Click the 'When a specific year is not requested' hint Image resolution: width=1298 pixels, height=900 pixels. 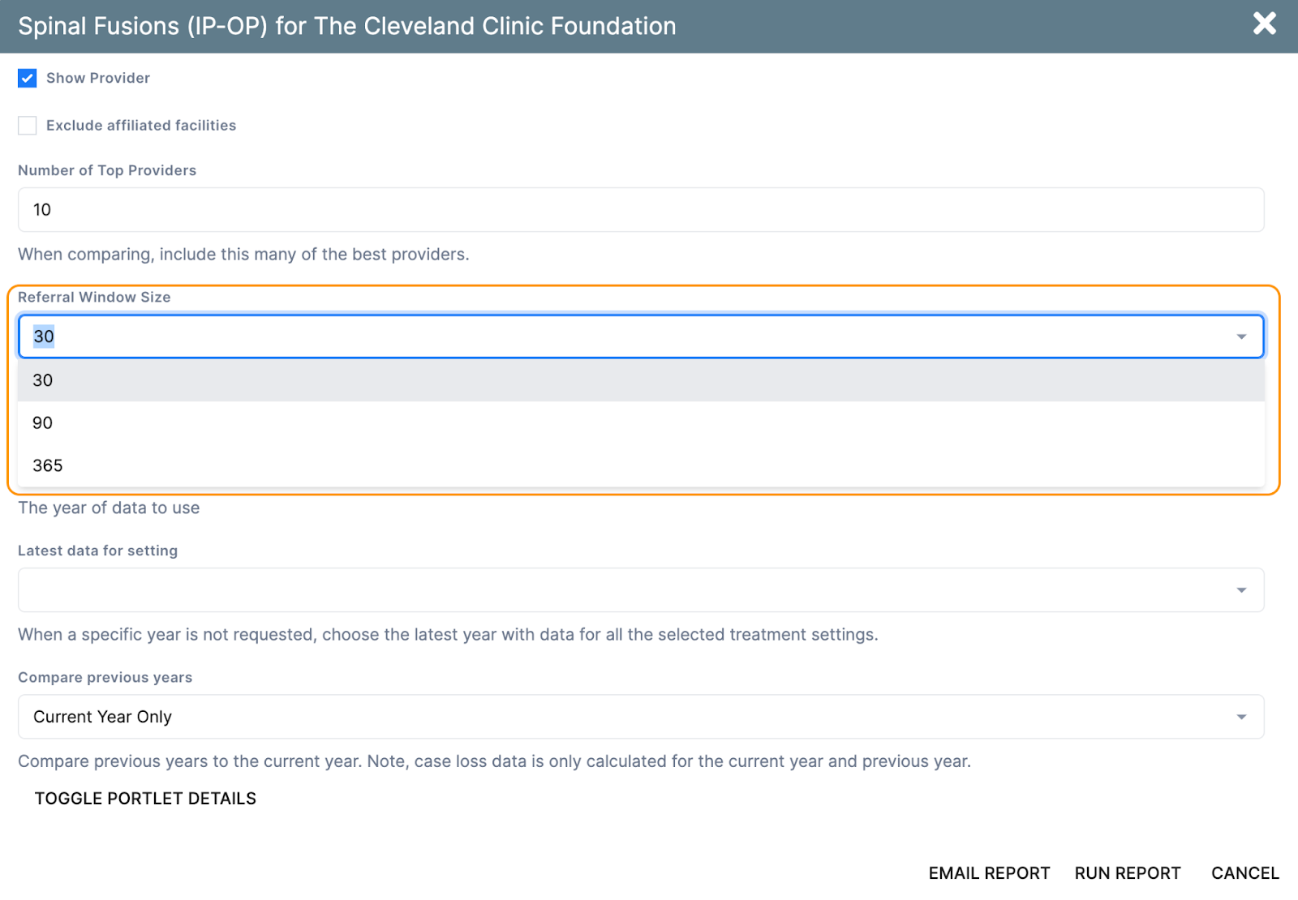click(448, 635)
